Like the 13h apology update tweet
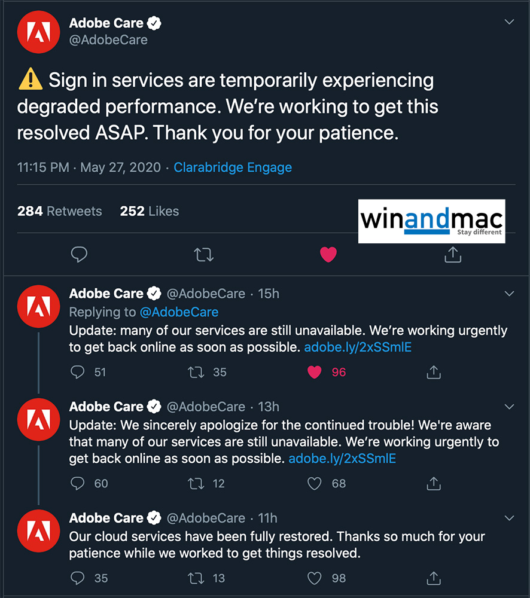Image resolution: width=530 pixels, height=598 pixels. point(315,483)
